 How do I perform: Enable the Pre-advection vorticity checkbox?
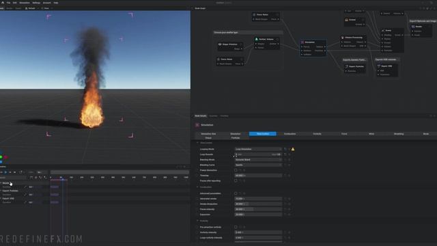[236, 227]
